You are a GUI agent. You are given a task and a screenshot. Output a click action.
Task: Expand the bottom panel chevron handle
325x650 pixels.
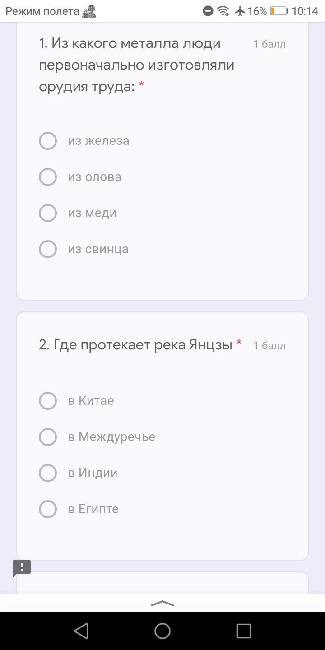coord(162,604)
